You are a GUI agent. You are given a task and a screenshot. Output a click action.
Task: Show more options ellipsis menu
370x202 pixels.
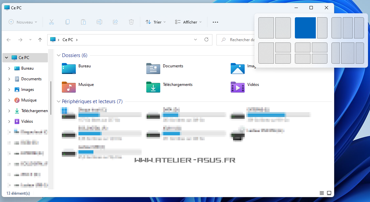coord(215,22)
